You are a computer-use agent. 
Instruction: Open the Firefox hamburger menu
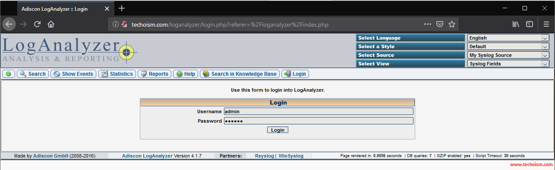pos(546,24)
